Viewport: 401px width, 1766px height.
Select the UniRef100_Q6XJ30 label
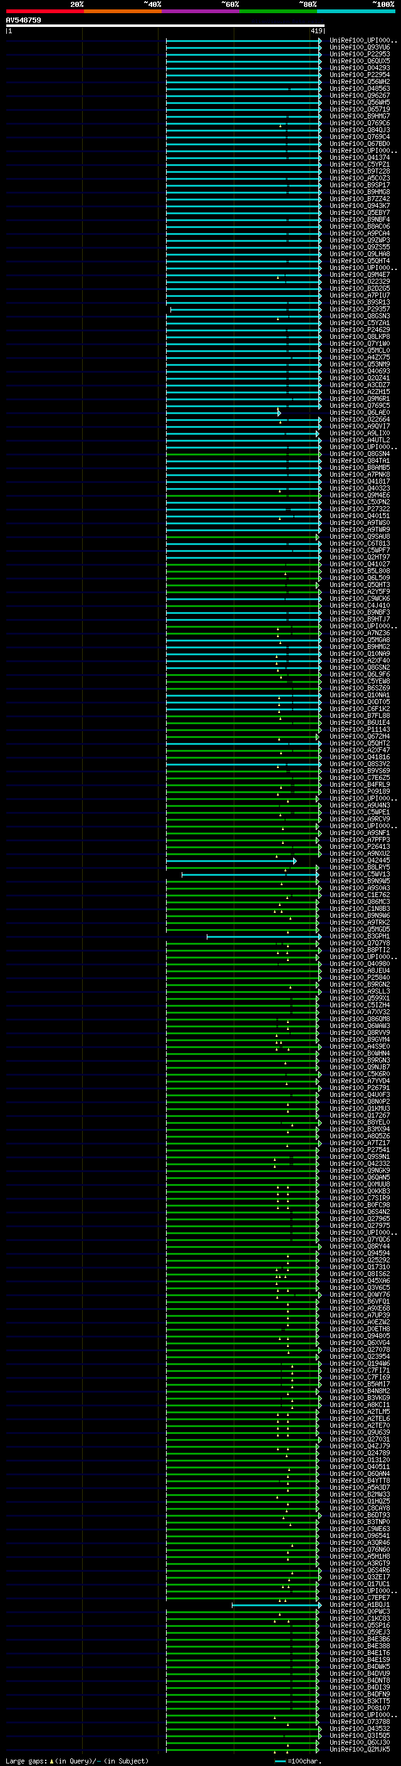coord(360,1743)
